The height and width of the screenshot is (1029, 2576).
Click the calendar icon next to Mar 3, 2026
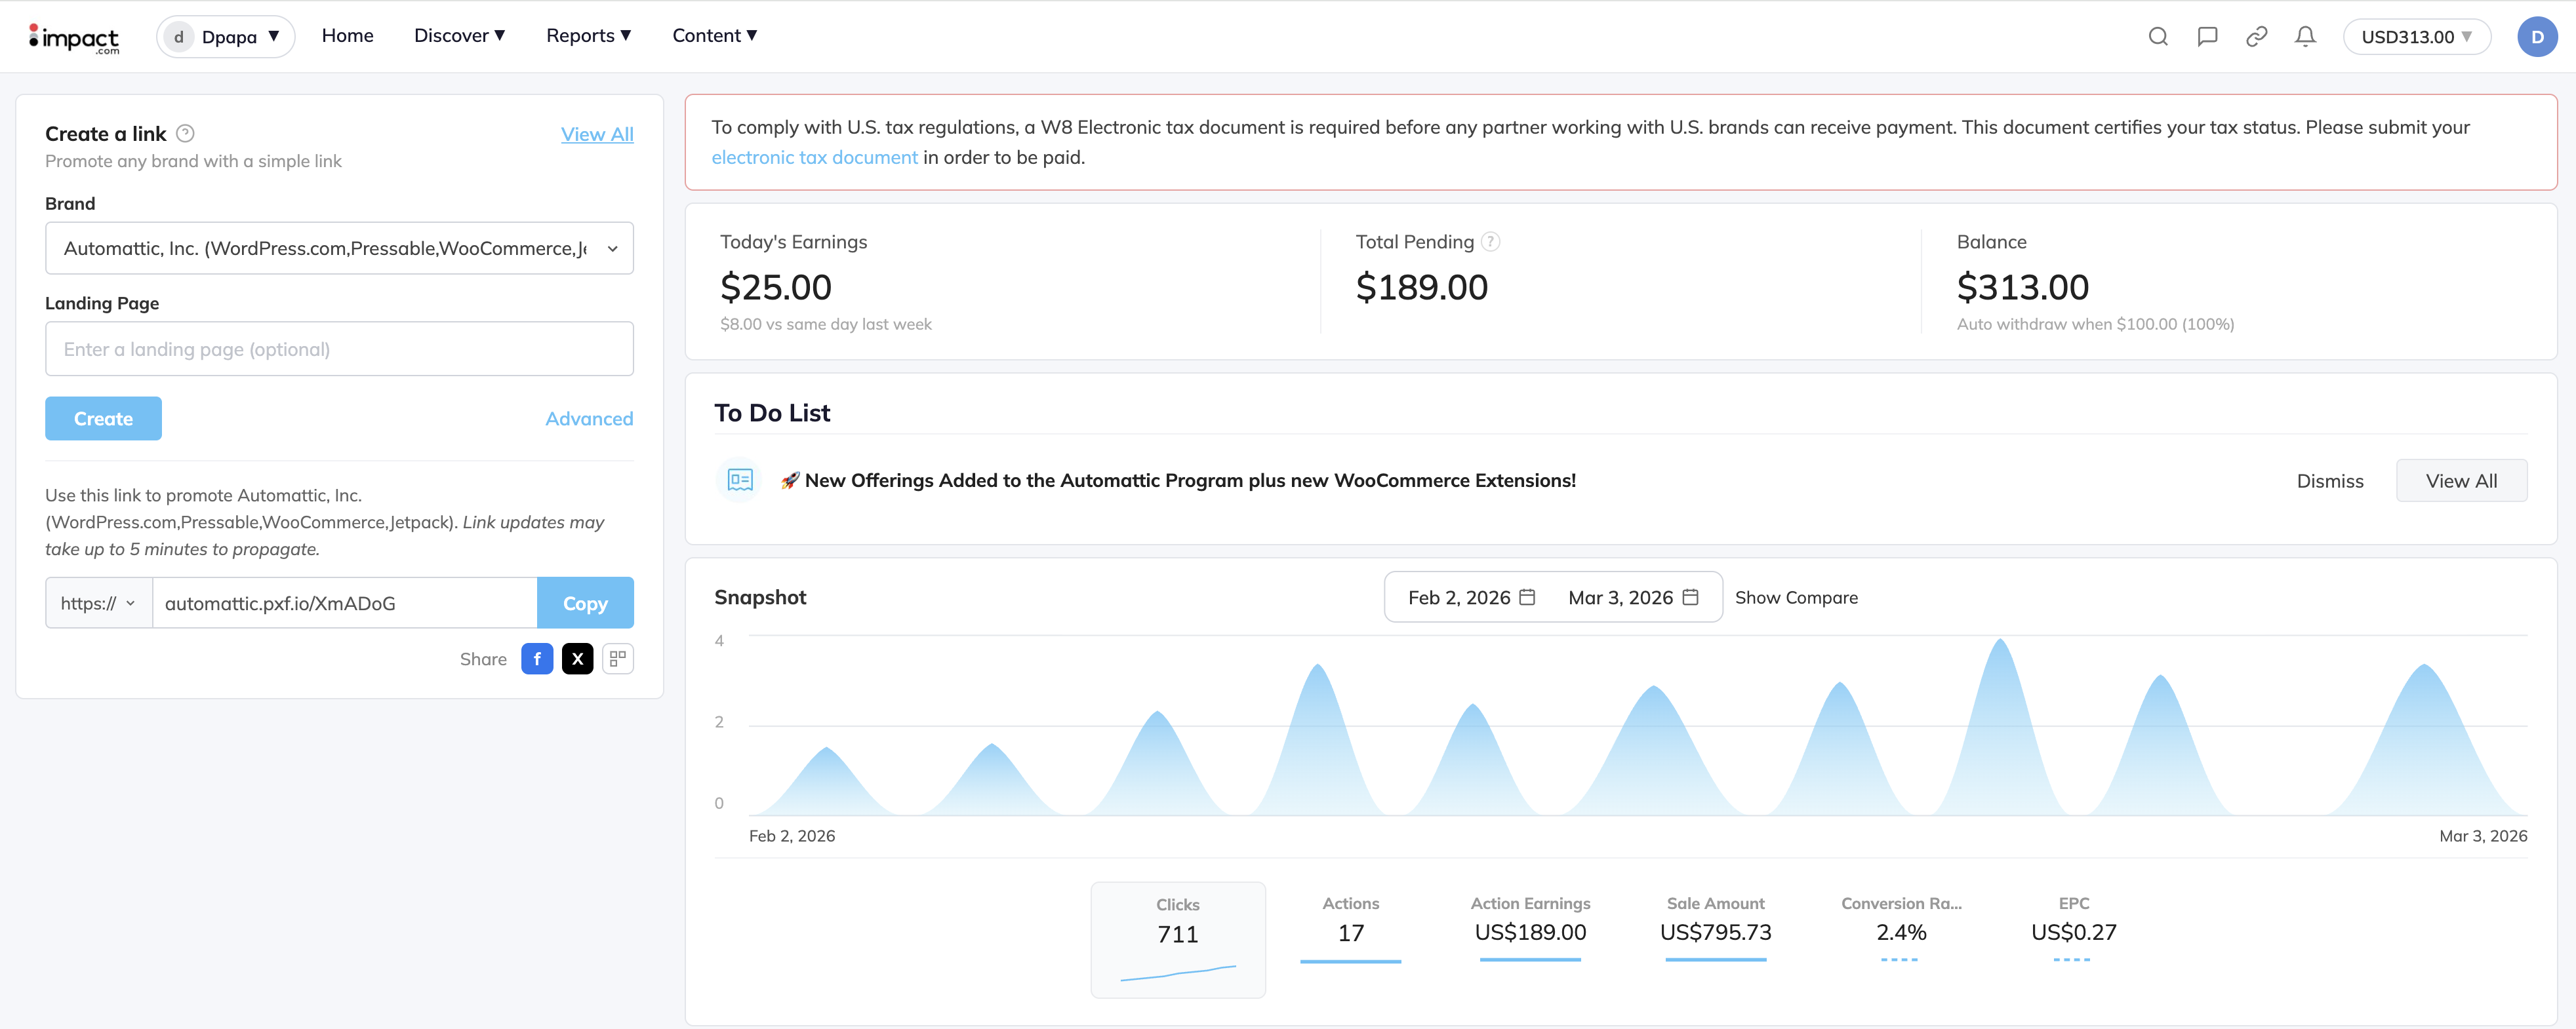pos(1690,596)
